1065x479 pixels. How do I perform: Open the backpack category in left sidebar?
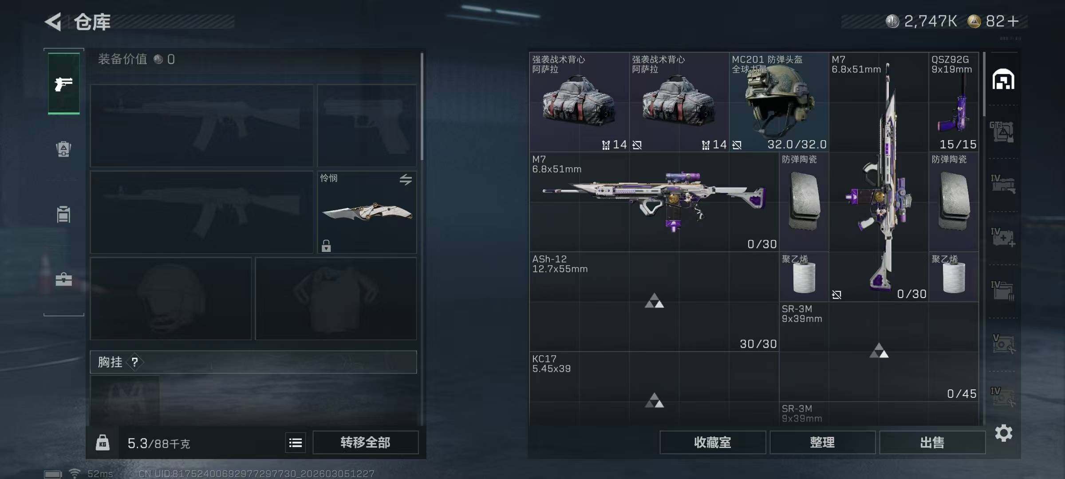click(x=64, y=149)
